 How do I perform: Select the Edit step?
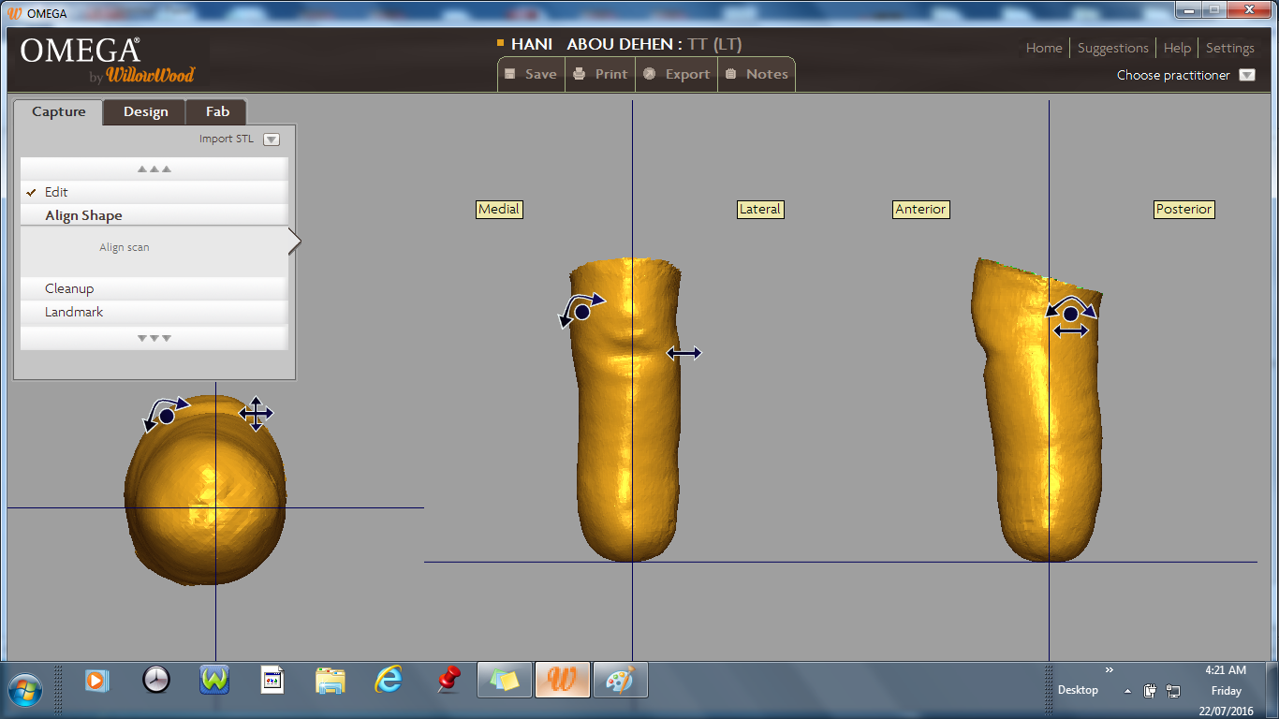click(x=154, y=192)
